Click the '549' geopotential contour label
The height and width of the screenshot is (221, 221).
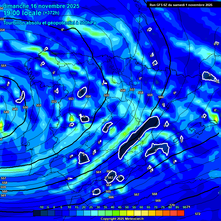pyautogui.click(x=15, y=109)
